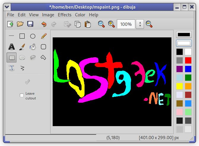The width and height of the screenshot is (199, 146).
Task: Open the Edit menu
Action: point(22,15)
